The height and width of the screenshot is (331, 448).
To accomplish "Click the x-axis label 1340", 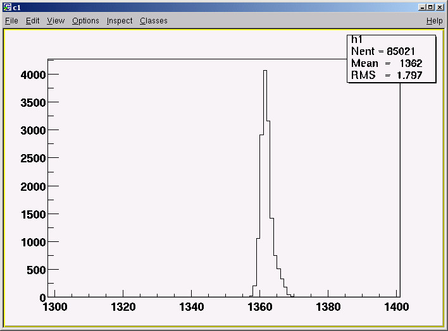I will click(x=192, y=307).
